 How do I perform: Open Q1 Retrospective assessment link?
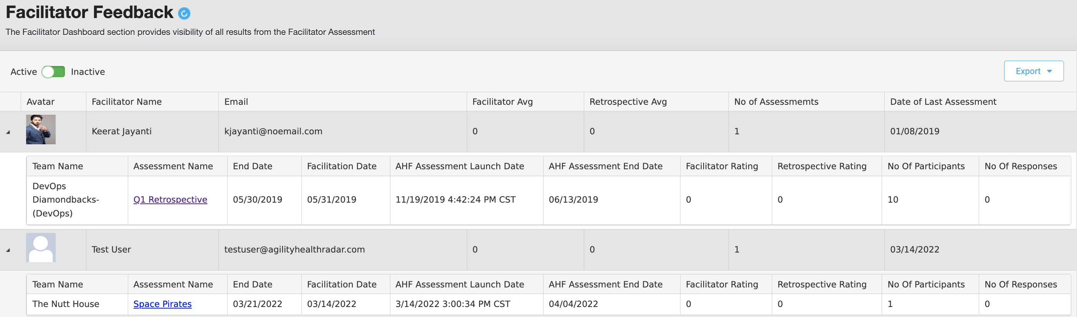pyautogui.click(x=170, y=200)
